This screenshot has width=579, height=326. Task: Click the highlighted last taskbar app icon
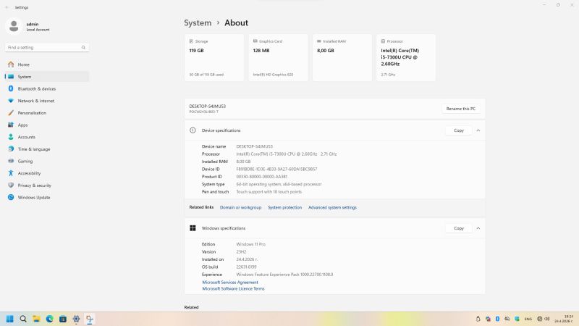pyautogui.click(x=89, y=319)
